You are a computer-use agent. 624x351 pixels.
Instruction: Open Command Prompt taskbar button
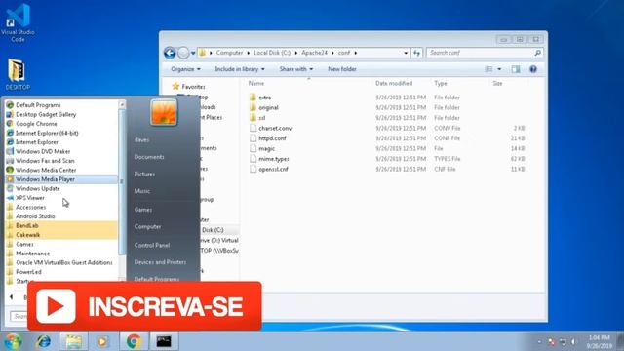pos(164,341)
